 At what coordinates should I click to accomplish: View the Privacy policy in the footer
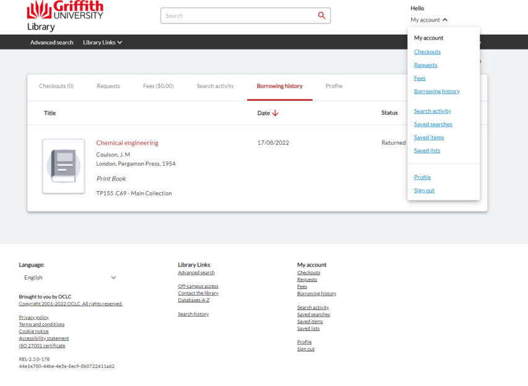tap(33, 317)
